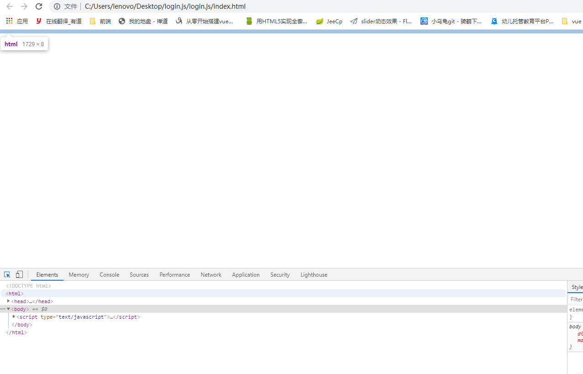583x374 pixels.
Task: Switch to the Lighthouse tab
Action: (314, 275)
